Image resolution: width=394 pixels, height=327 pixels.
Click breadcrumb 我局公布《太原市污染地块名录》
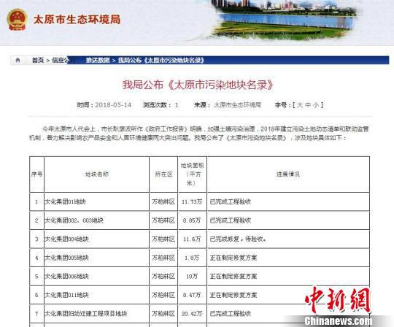pos(161,60)
